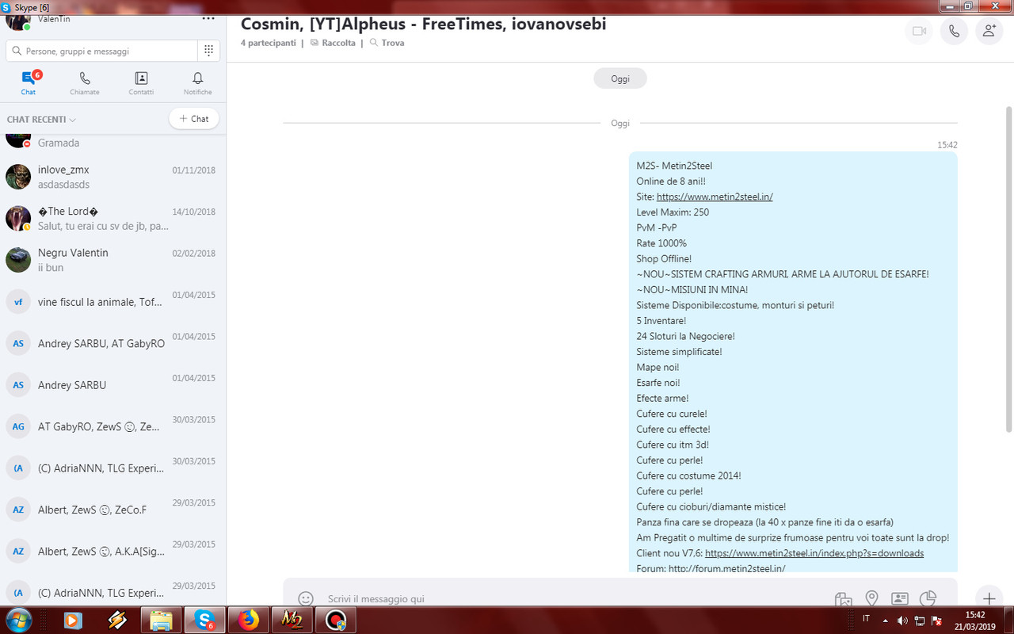Open the '4 partecipanti' list

[268, 43]
